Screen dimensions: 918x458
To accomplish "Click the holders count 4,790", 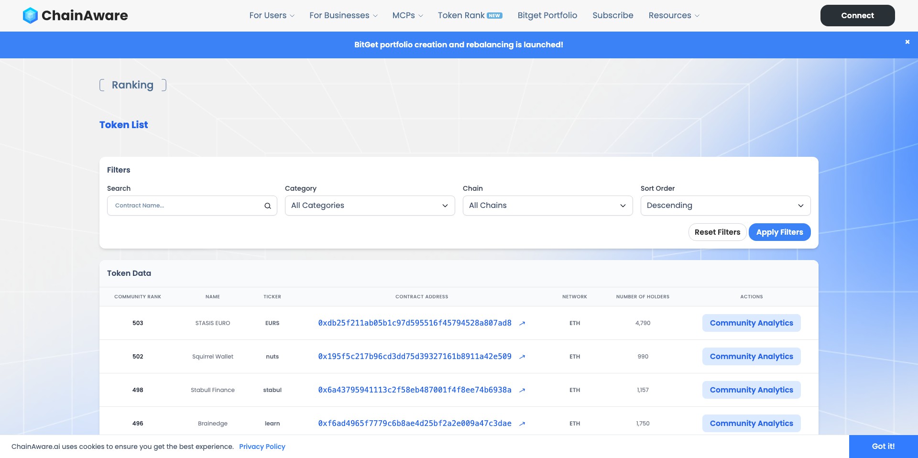I will click(643, 323).
